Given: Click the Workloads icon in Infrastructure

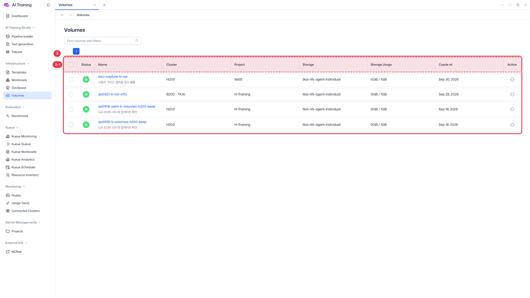Looking at the screenshot, I should [8, 80].
